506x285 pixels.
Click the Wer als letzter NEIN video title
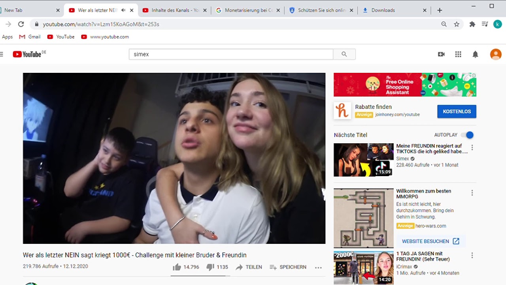click(135, 255)
